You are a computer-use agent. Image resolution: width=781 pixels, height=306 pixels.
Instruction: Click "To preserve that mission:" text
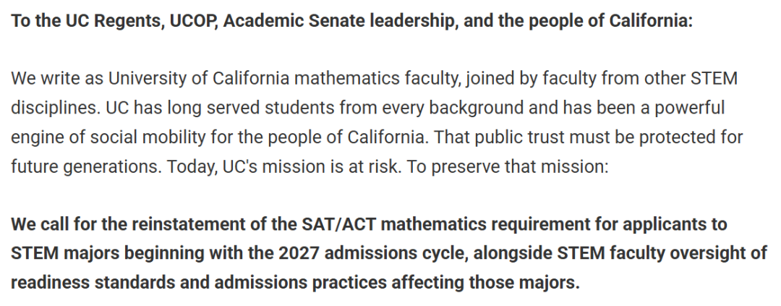[508, 167]
